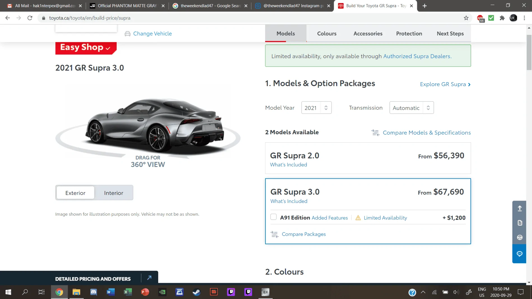Viewport: 532px width, 299px height.
Task: Open Compare Models & Specifications
Action: pos(427,133)
